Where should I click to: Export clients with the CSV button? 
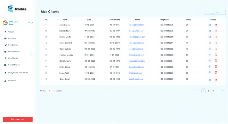click(214, 12)
